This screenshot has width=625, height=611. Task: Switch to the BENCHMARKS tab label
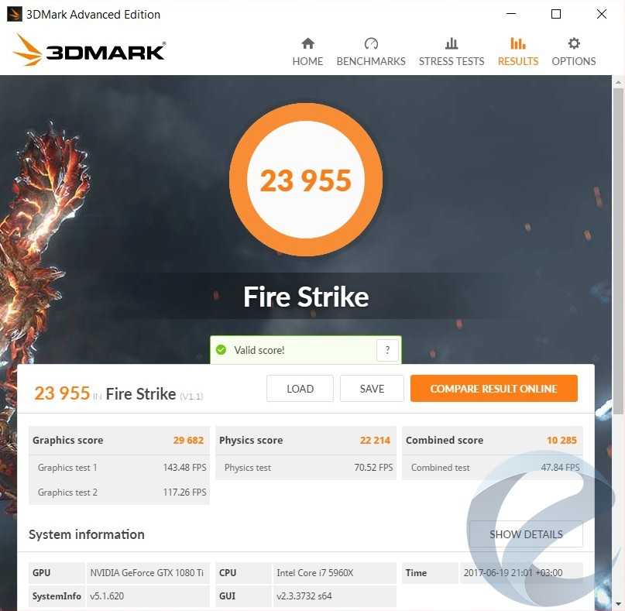pyautogui.click(x=371, y=61)
